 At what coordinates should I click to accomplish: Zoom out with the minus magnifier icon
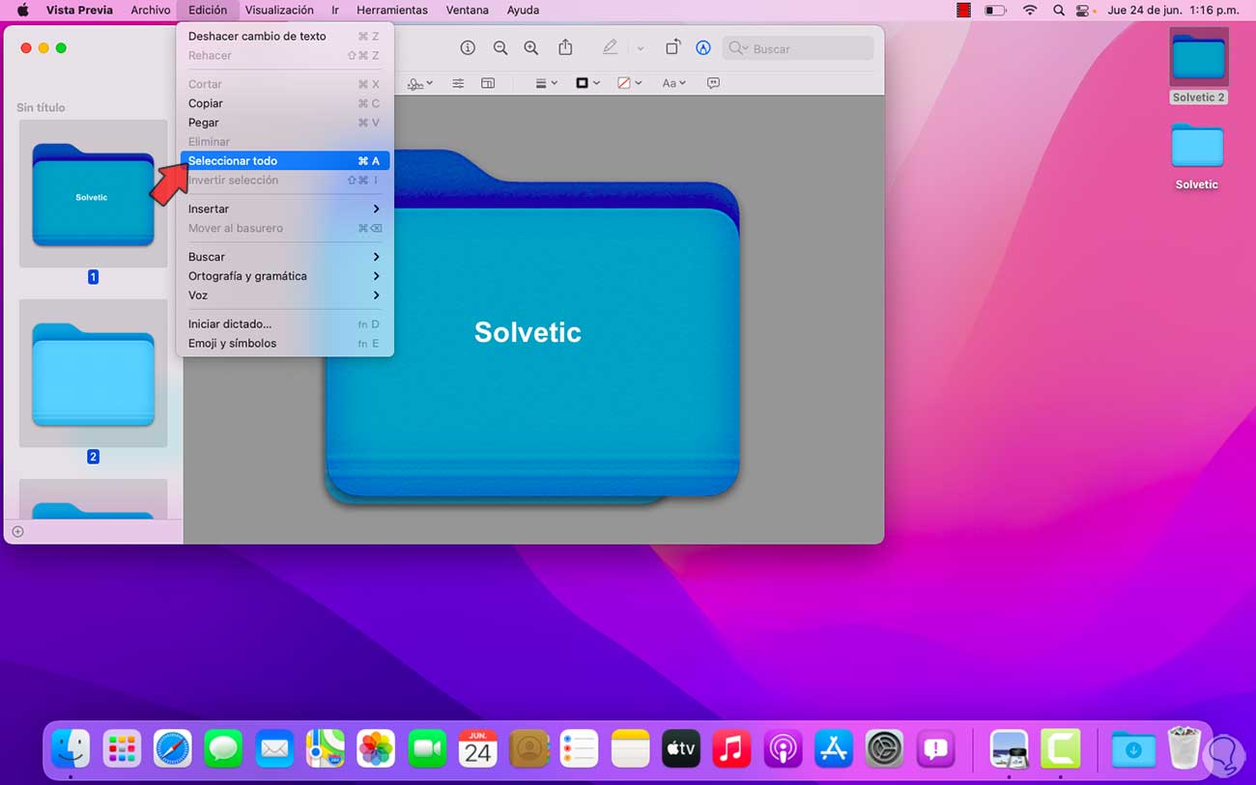[500, 48]
